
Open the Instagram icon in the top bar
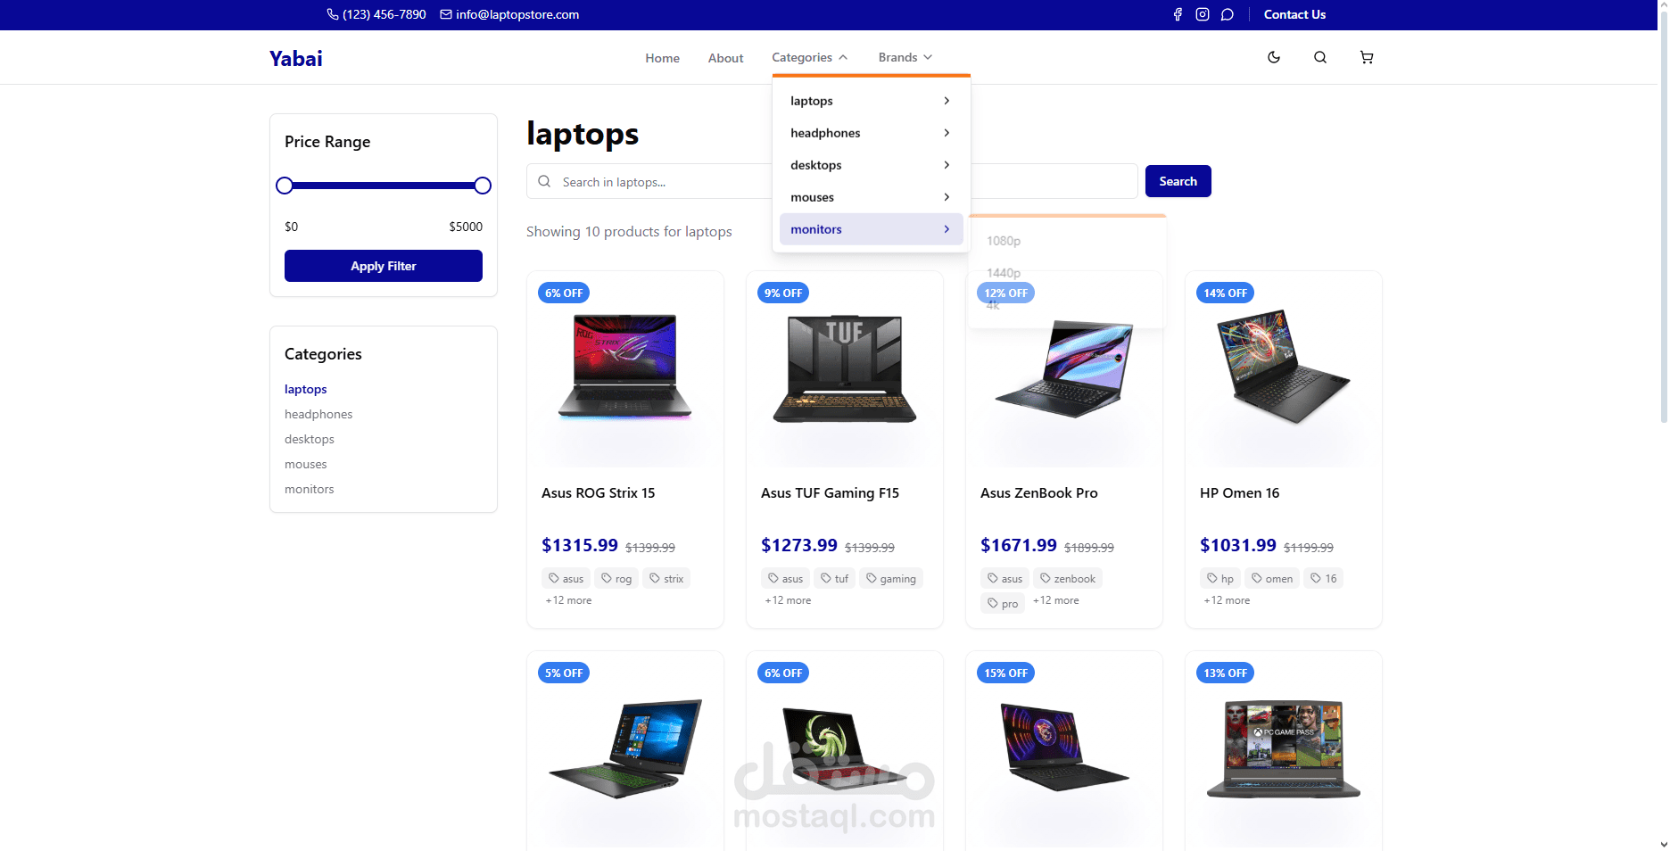(1202, 14)
